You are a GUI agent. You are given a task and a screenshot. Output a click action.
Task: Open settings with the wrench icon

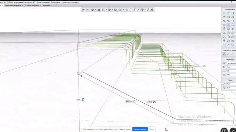pos(148,10)
